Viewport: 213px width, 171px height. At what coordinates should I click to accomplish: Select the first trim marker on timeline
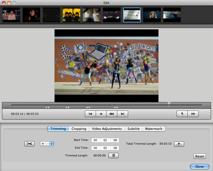point(48,107)
